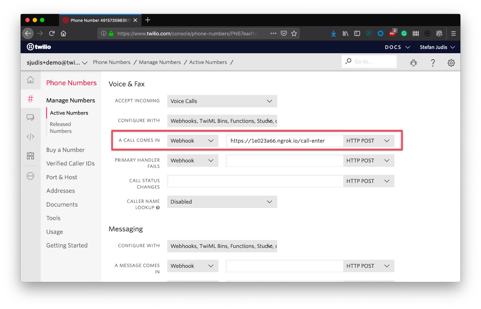This screenshot has height=309, width=481.
Task: Open Usage in sidebar
Action: coord(55,232)
